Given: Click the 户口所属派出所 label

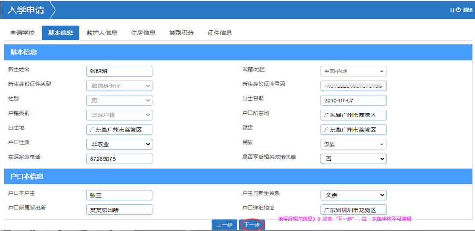Looking at the screenshot, I should click(27, 208).
